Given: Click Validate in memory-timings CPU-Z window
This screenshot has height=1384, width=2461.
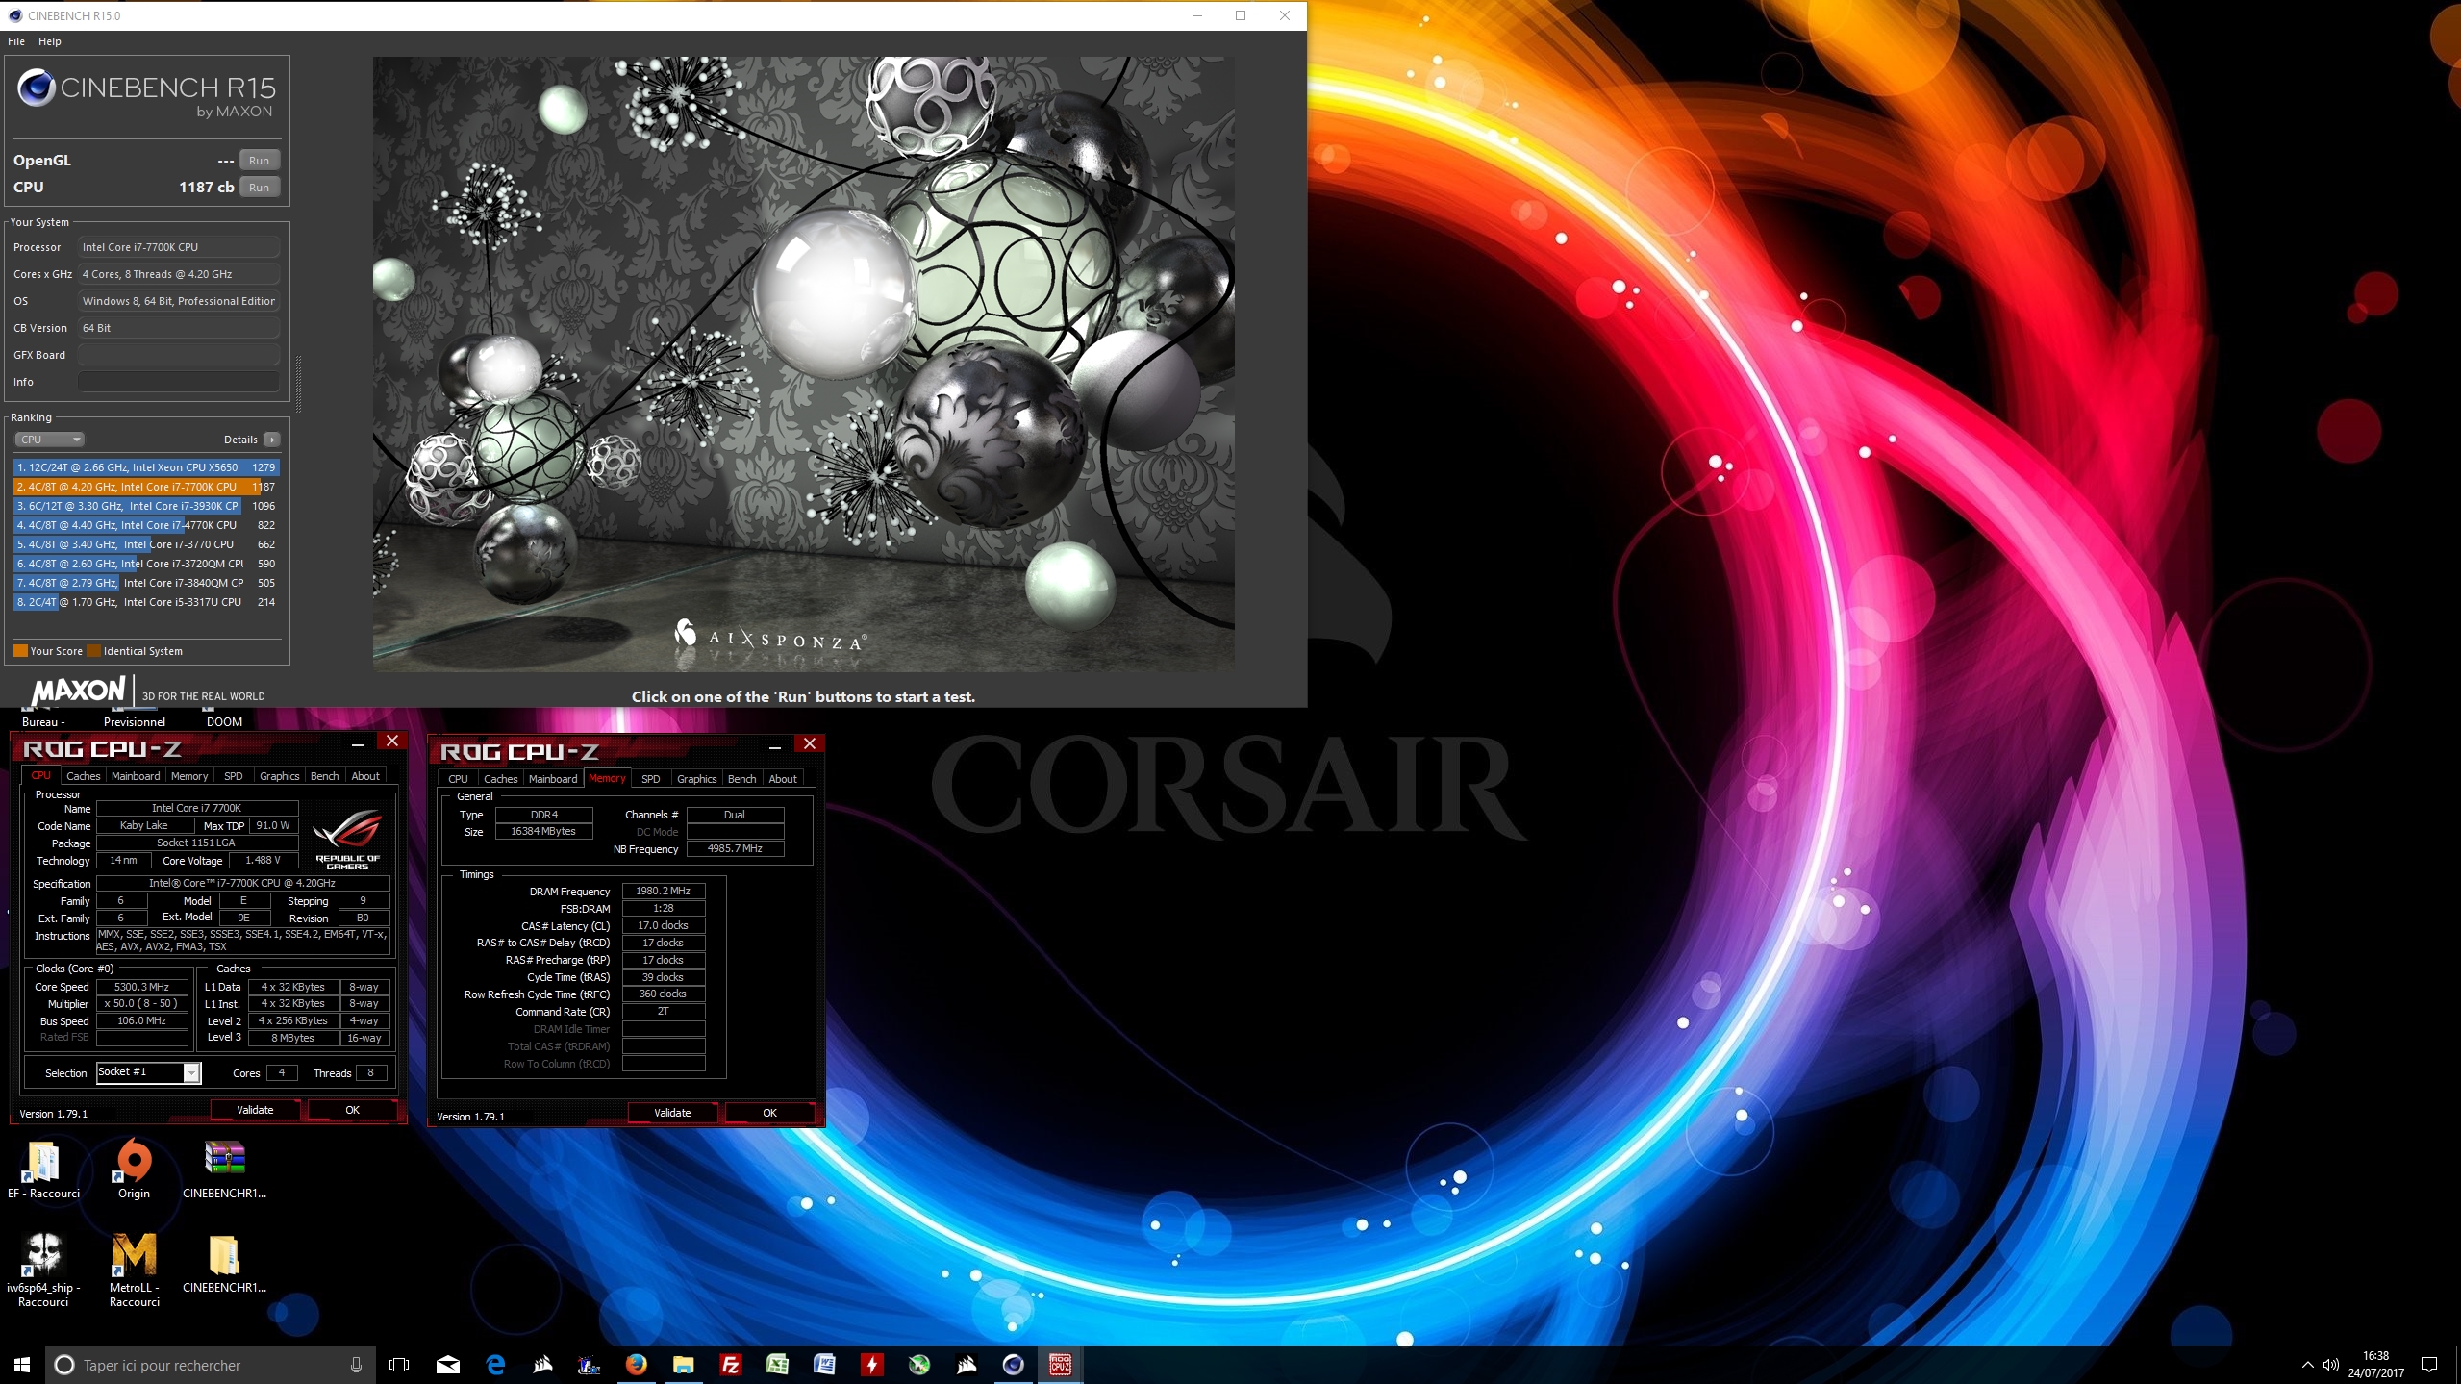Looking at the screenshot, I should [672, 1113].
